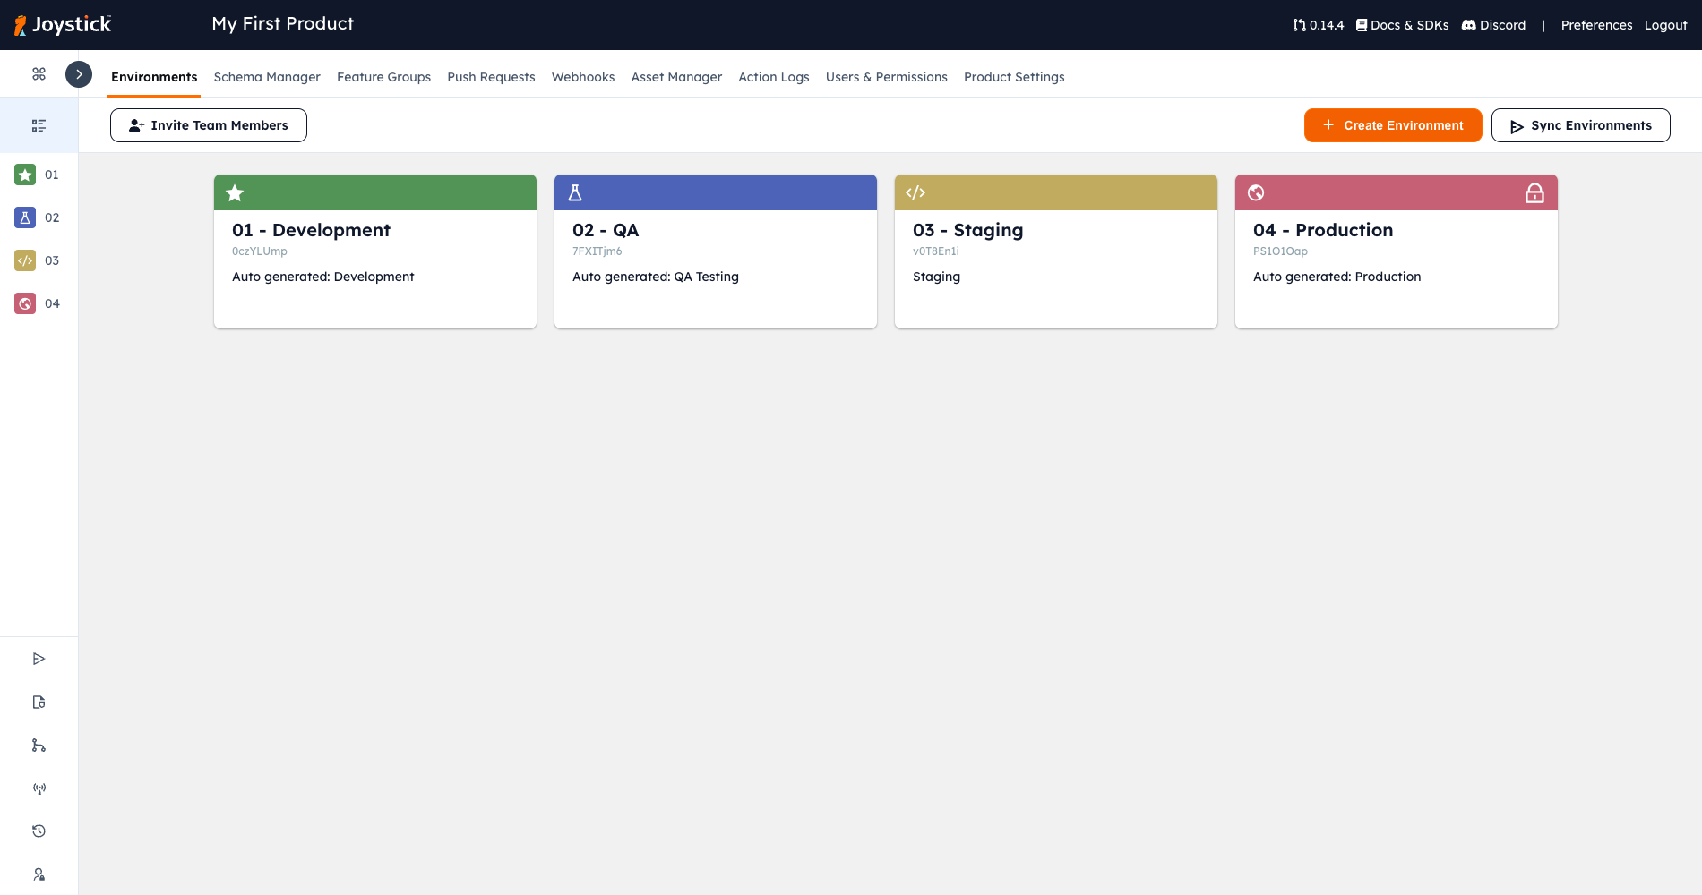
Task: Open the webhooks broadcast icon in the sidebar
Action: click(39, 788)
